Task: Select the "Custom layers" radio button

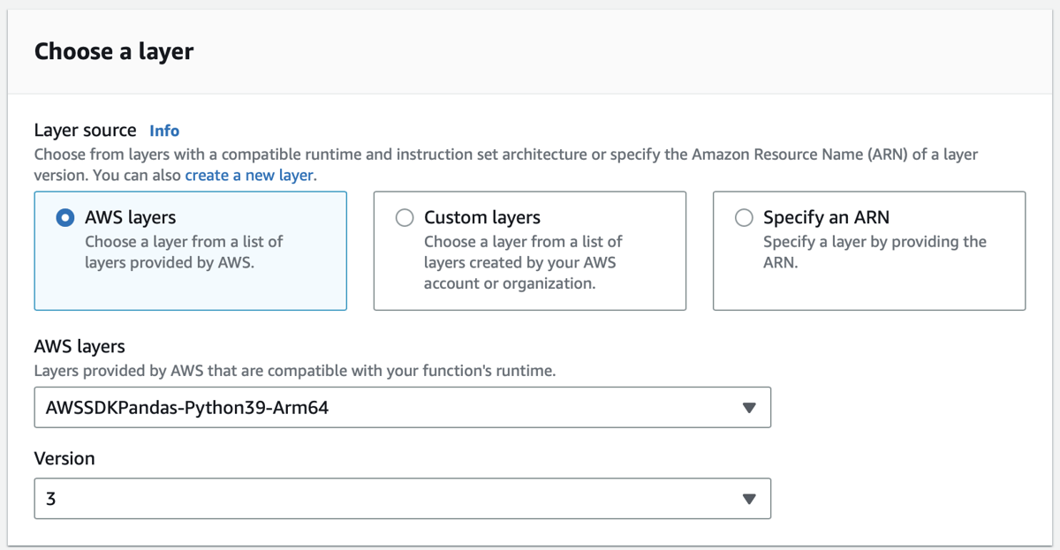Action: 405,217
